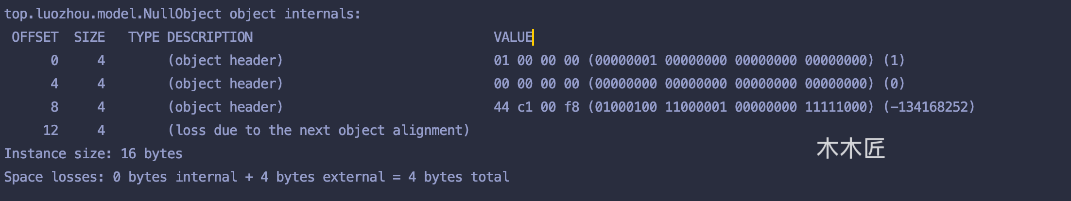Click hex value '01 00 00 00'
The width and height of the screenshot is (1071, 201).
pos(536,61)
